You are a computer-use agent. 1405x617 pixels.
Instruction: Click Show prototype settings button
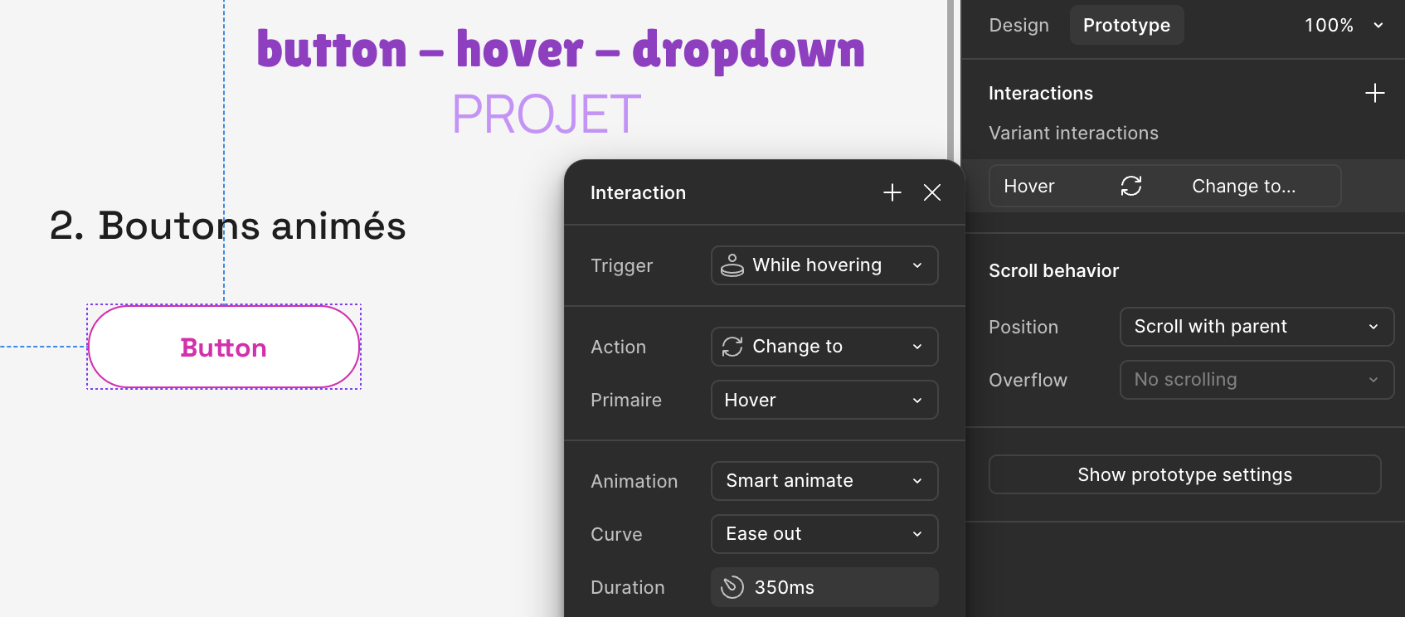pyautogui.click(x=1184, y=474)
